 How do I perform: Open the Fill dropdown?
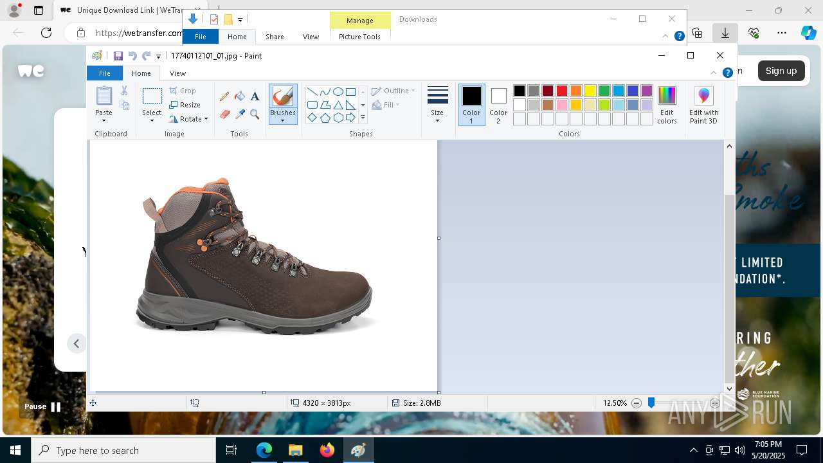point(386,105)
